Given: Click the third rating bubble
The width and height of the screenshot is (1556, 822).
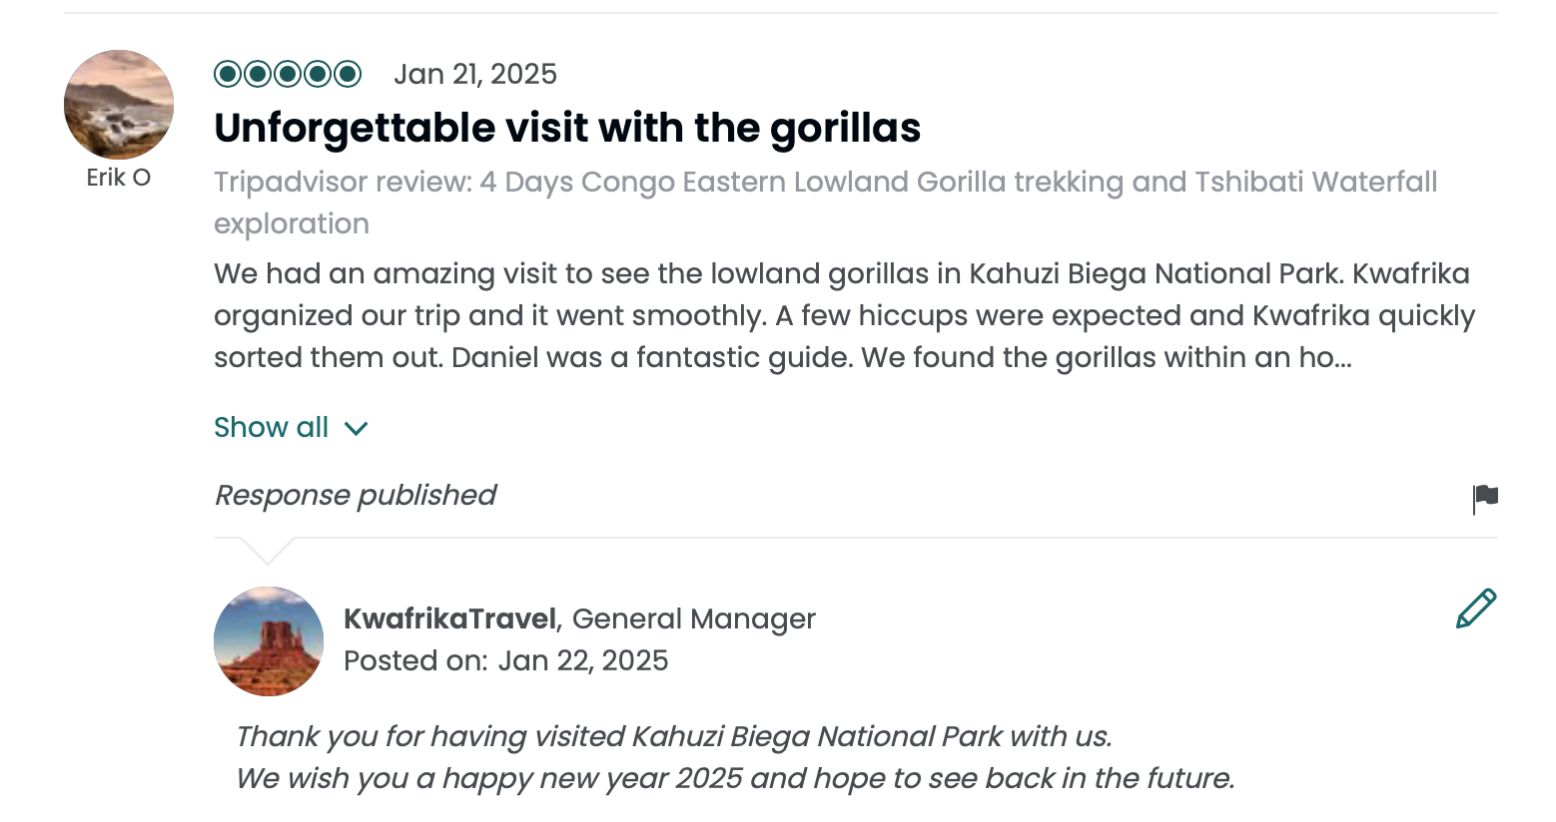Looking at the screenshot, I should 288,74.
